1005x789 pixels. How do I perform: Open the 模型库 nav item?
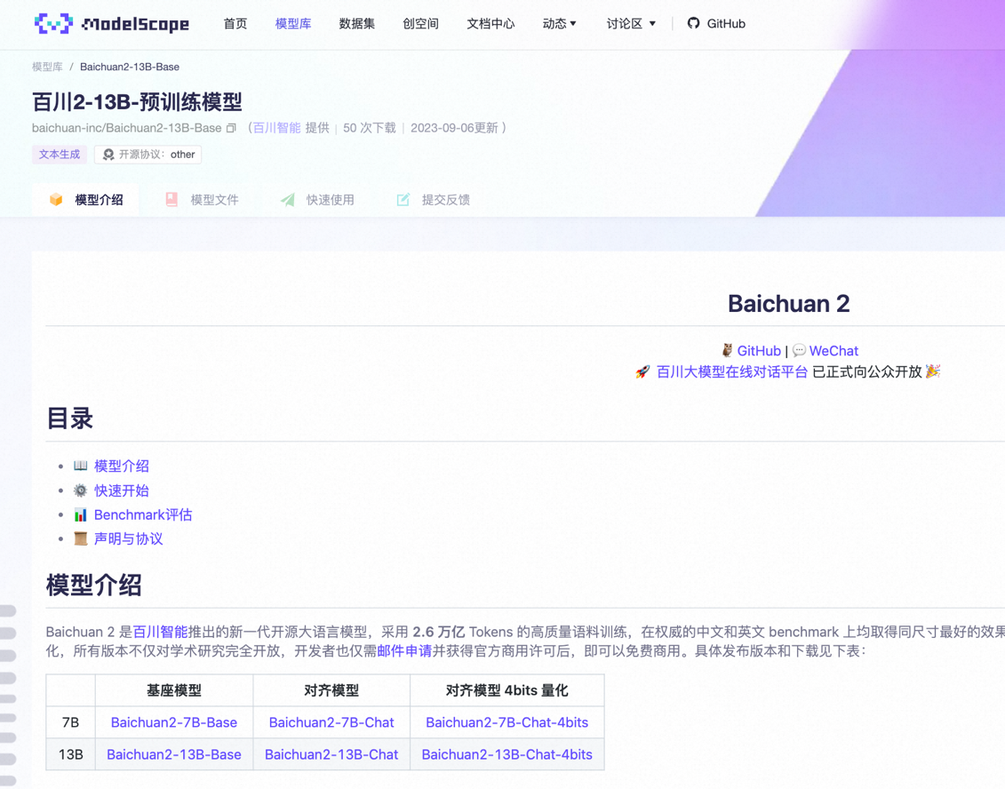(293, 24)
